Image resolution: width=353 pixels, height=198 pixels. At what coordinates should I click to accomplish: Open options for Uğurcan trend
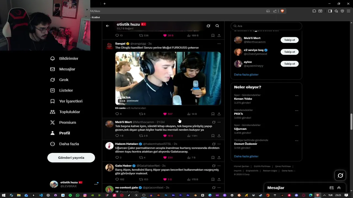297,126
